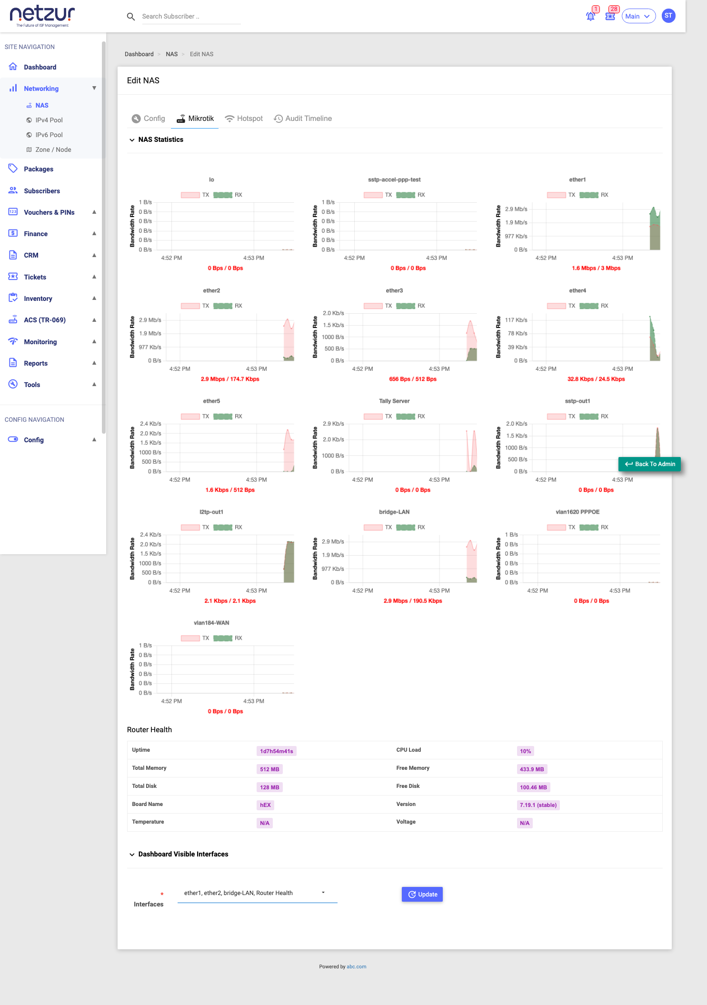Toggle TX legend on ether2 chart
Viewport: 707px width, 1005px height.
[195, 306]
